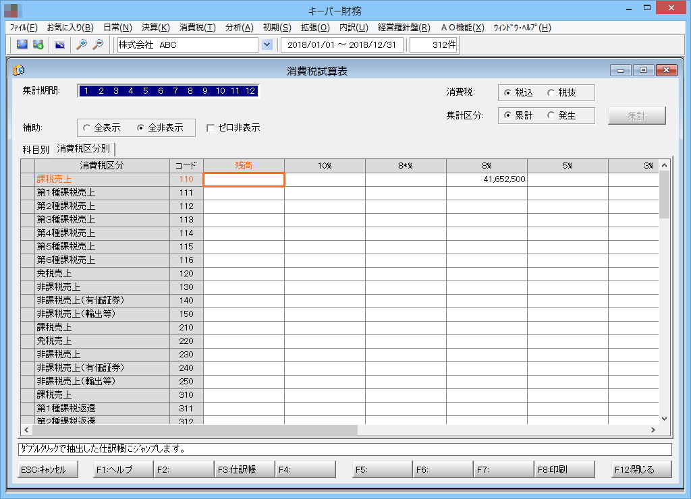
Task: Click the horizontal scrollbar left arrow
Action: click(x=26, y=430)
